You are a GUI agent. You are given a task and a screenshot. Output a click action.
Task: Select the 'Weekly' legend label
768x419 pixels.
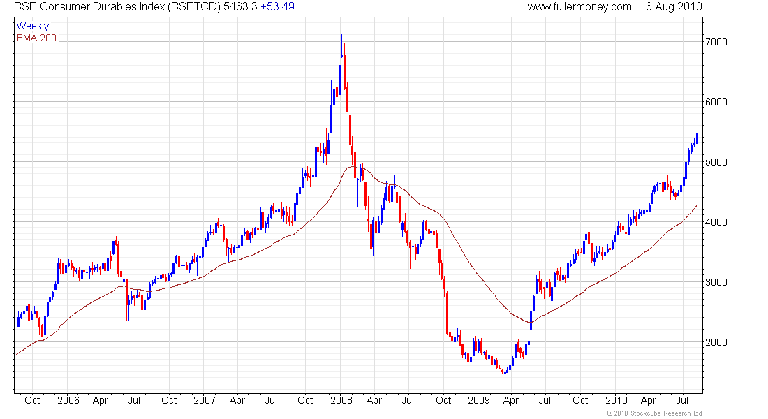[33, 26]
